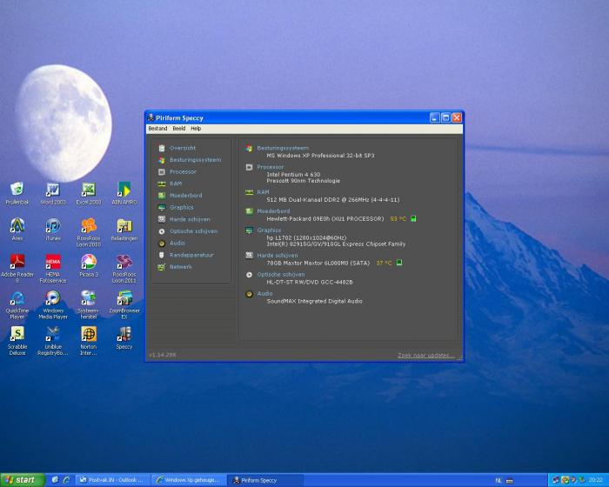This screenshot has height=487, width=609.
Task: Select the Ares desktop icon
Action: [x=17, y=230]
